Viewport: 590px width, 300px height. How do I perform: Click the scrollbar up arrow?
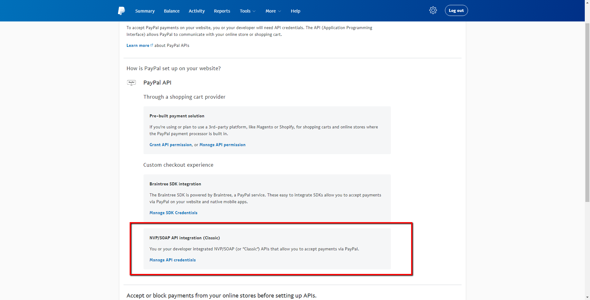(x=587, y=2)
